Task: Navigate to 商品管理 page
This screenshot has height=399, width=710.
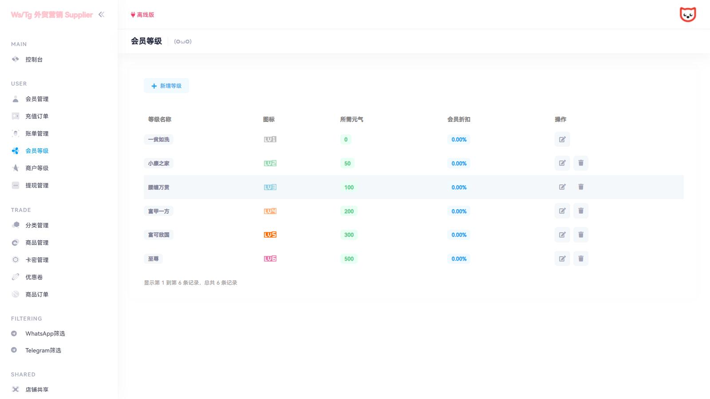Action: point(37,243)
